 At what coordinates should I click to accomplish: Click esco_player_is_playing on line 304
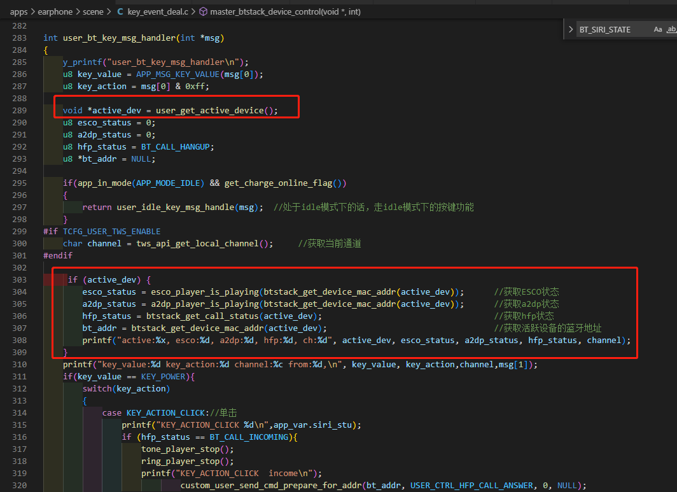click(x=205, y=292)
